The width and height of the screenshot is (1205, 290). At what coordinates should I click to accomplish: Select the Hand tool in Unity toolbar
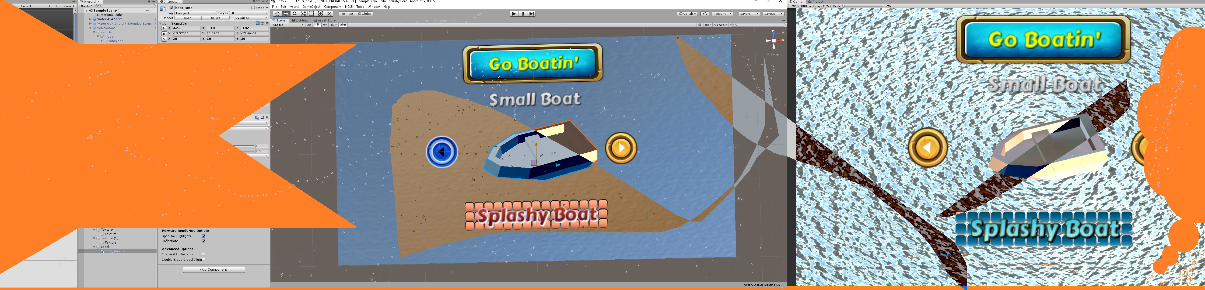pyautogui.click(x=277, y=13)
